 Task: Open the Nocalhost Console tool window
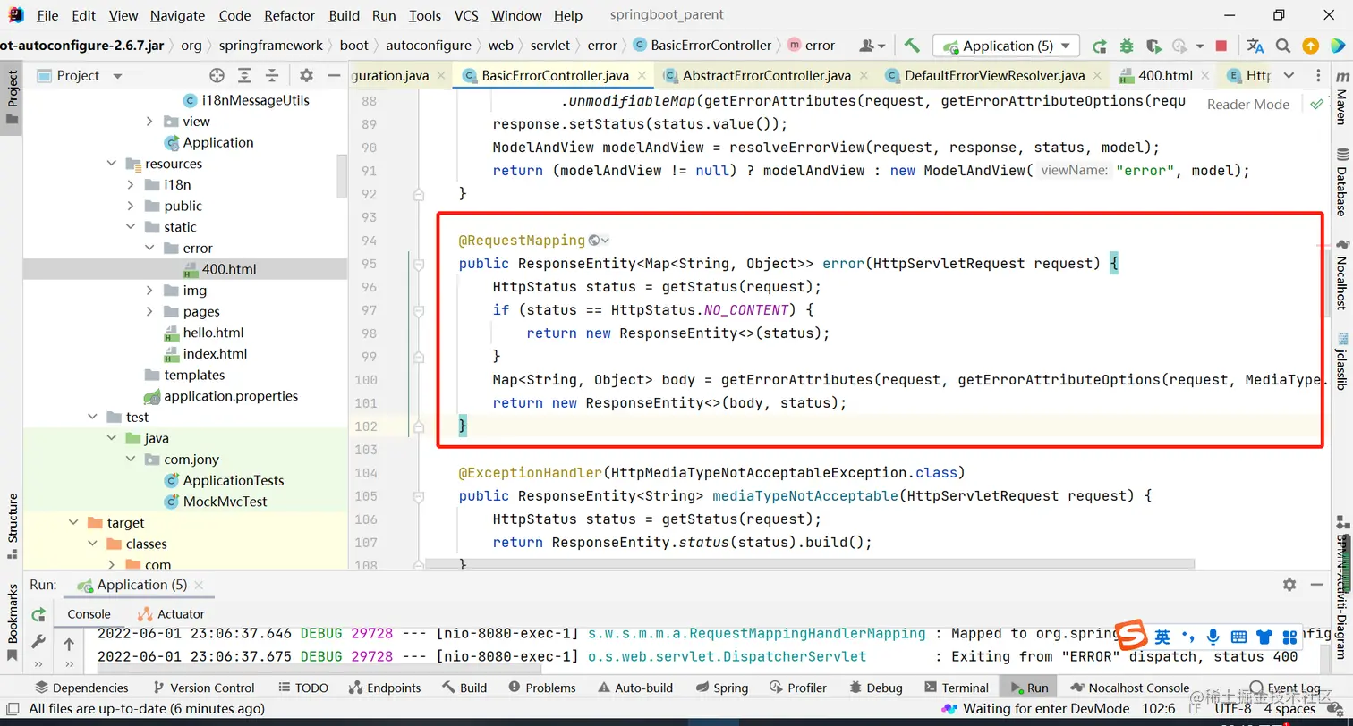click(x=1129, y=688)
